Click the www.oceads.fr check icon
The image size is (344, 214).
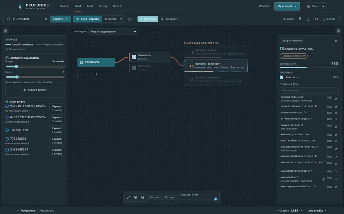[x=323, y=179]
